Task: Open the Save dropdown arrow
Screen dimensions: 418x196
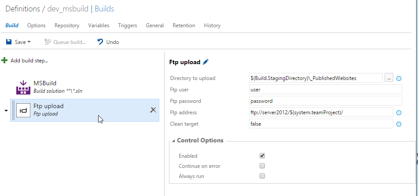Action: [29, 42]
